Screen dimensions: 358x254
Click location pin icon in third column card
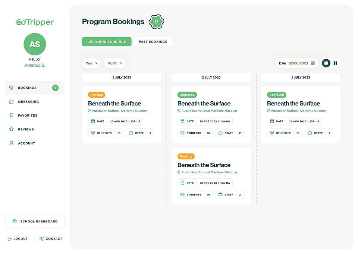268,111
